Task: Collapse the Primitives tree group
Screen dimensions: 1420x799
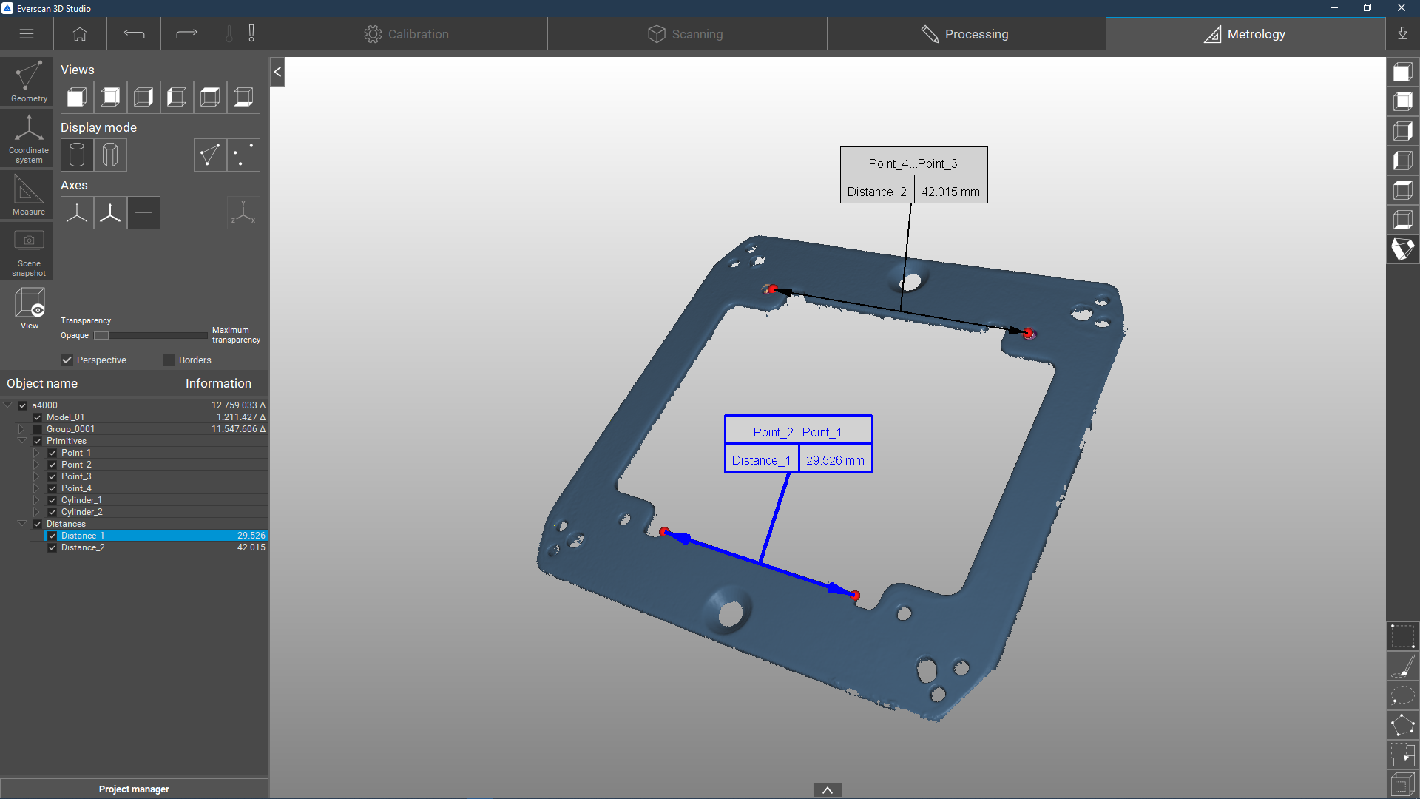Action: point(22,441)
